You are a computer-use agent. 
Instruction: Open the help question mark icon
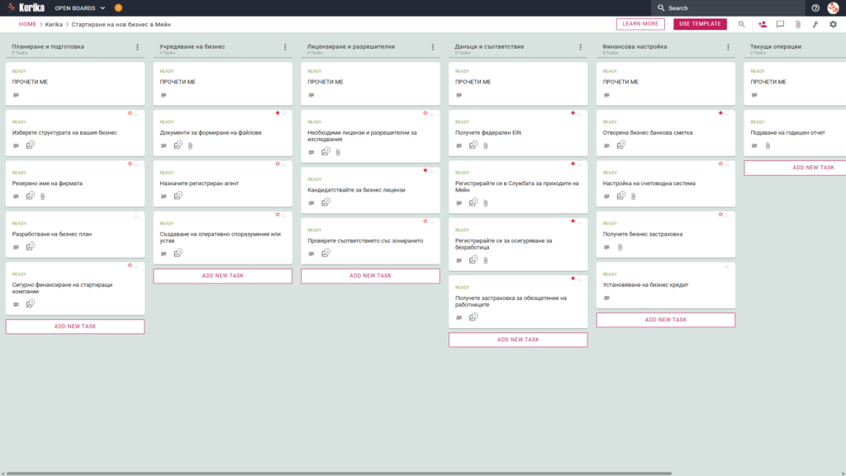tap(815, 8)
